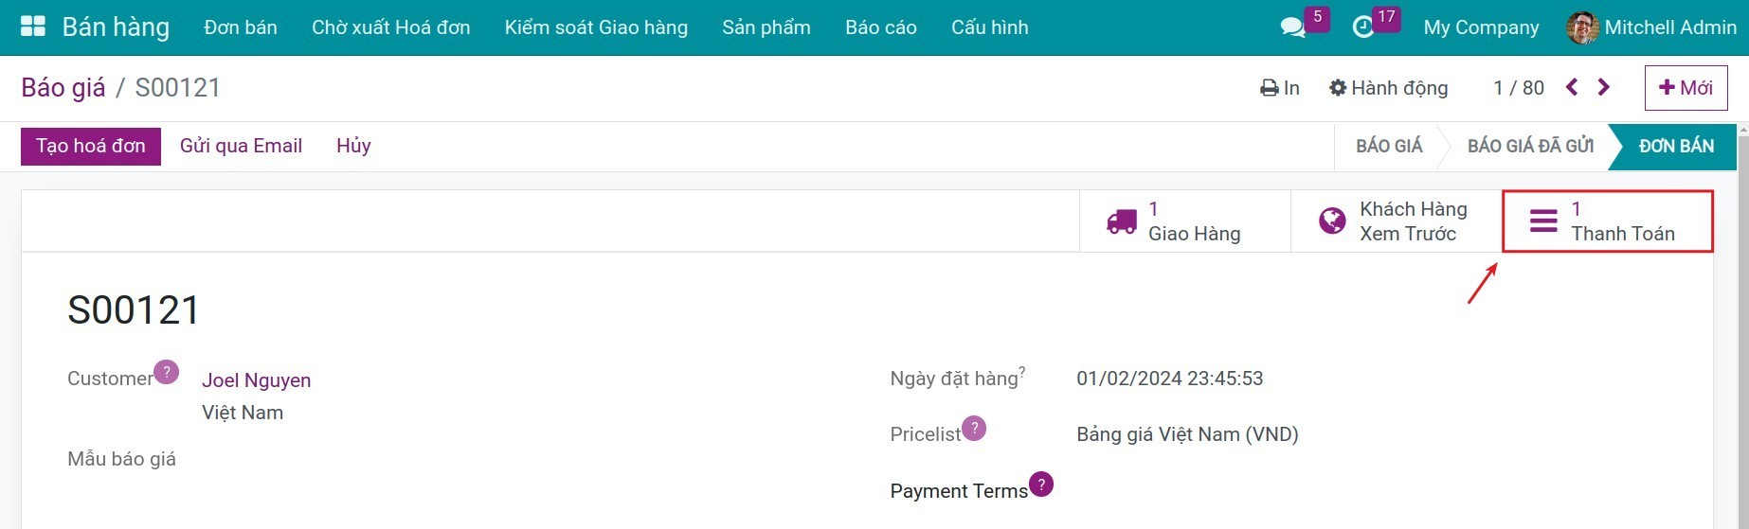Select the BÁO GIÁ ĐÃ GỬI status stage
The height and width of the screenshot is (529, 1749).
[1530, 146]
